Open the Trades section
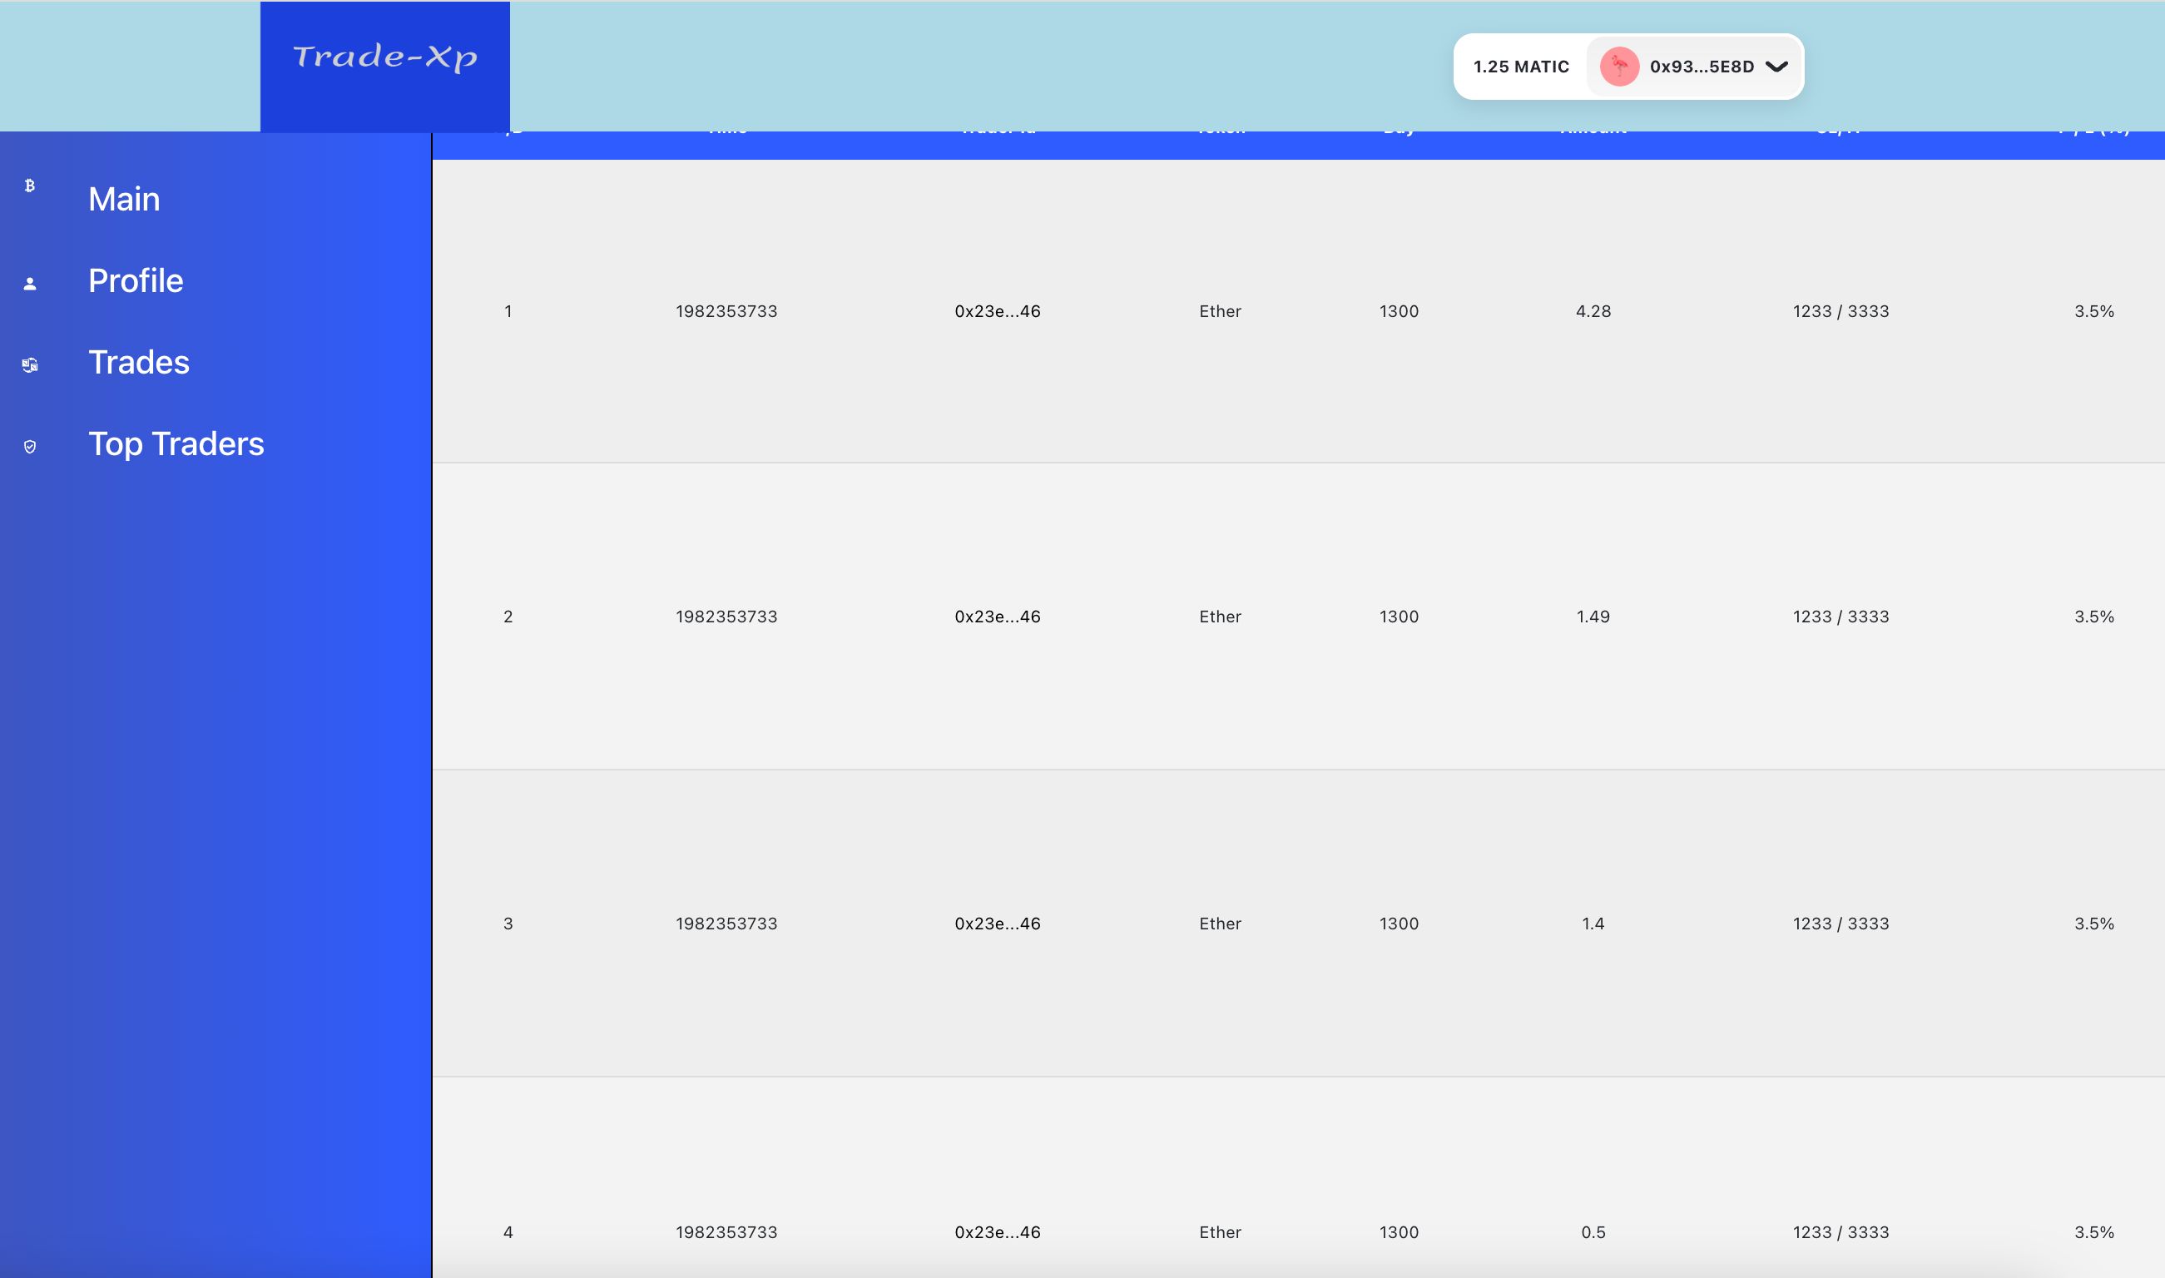Viewport: 2165px width, 1278px height. pyautogui.click(x=139, y=363)
